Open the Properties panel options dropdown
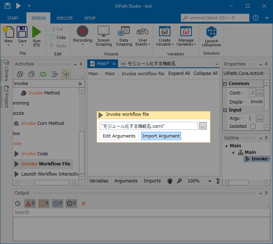This screenshot has width=273, height=244. point(260,64)
